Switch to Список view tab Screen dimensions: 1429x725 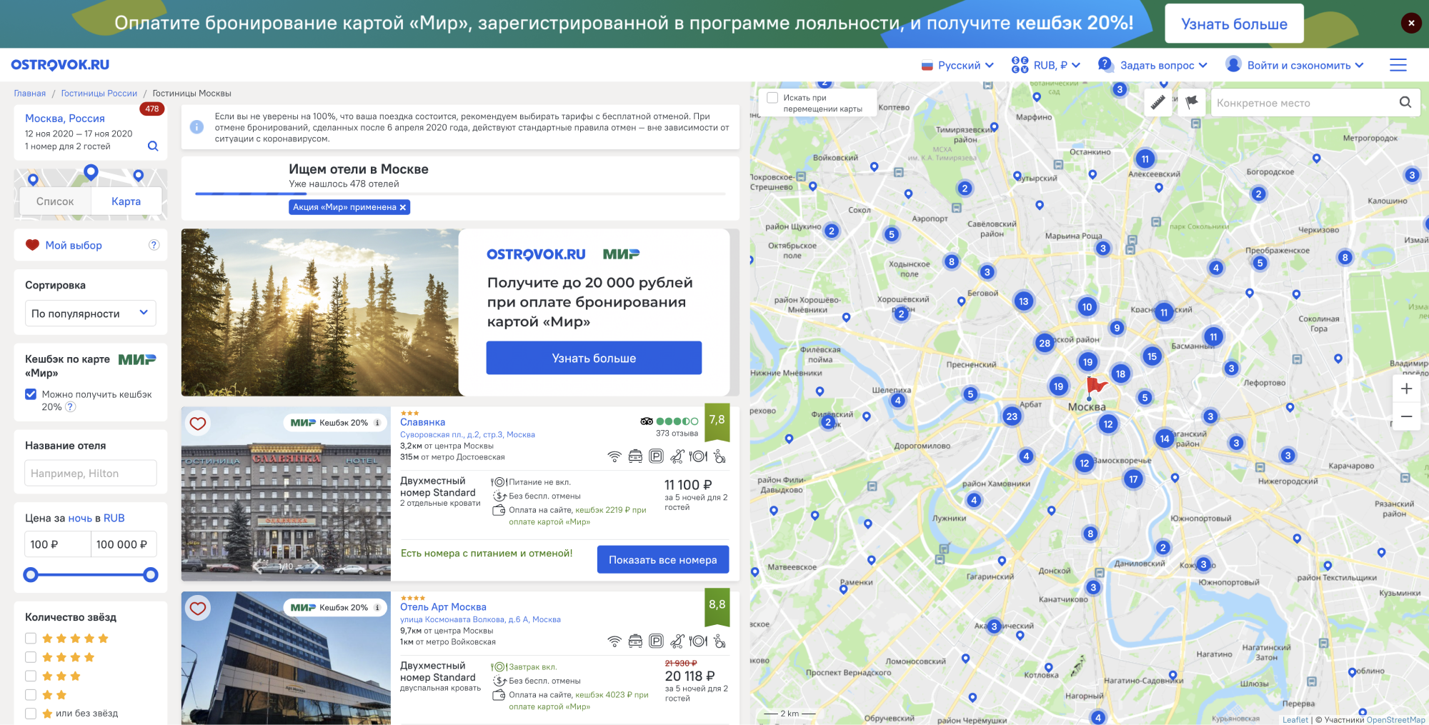55,201
